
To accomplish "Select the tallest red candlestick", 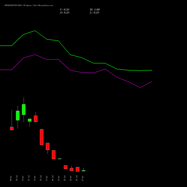I will (x=42, y=137).
